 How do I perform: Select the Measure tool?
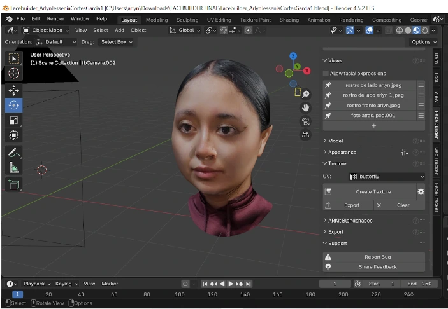coord(14,168)
